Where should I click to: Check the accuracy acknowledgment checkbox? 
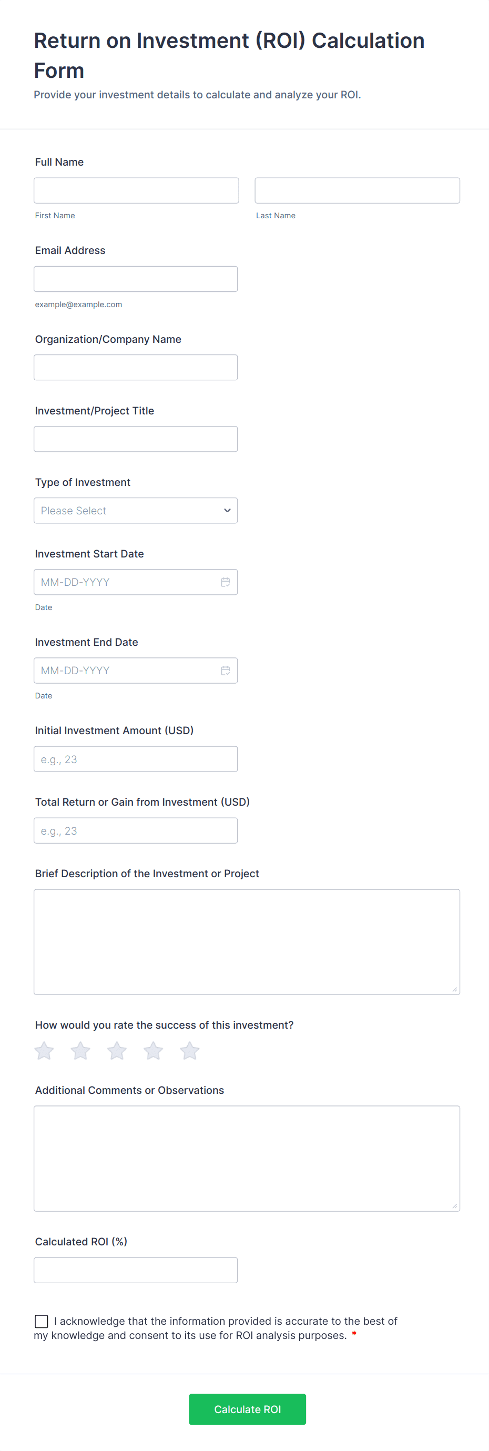pos(42,1322)
